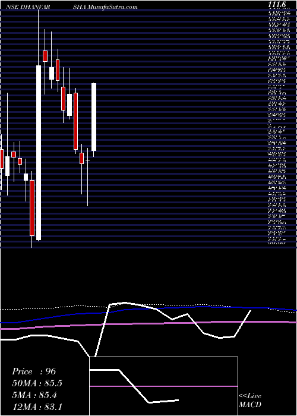
Task: Click the tallest white candlestick body
Action: [39, 153]
